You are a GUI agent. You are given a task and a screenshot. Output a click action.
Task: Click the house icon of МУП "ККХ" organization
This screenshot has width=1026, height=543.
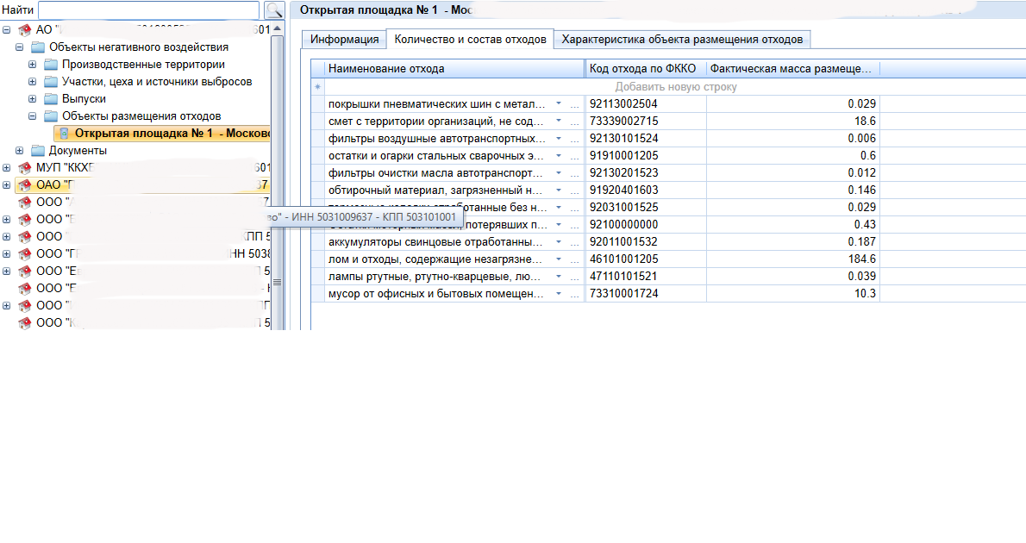tap(24, 167)
